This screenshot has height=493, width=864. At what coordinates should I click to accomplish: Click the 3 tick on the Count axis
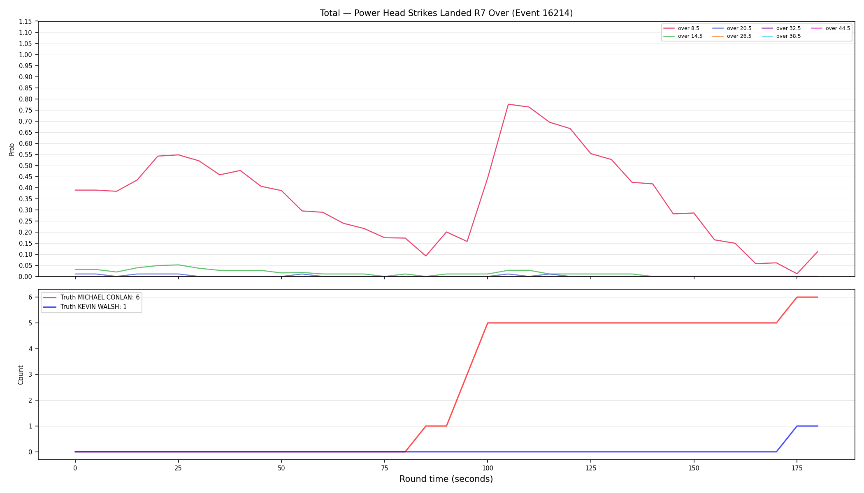[x=30, y=374]
